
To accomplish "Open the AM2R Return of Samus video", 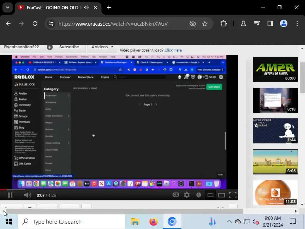I will [275, 69].
